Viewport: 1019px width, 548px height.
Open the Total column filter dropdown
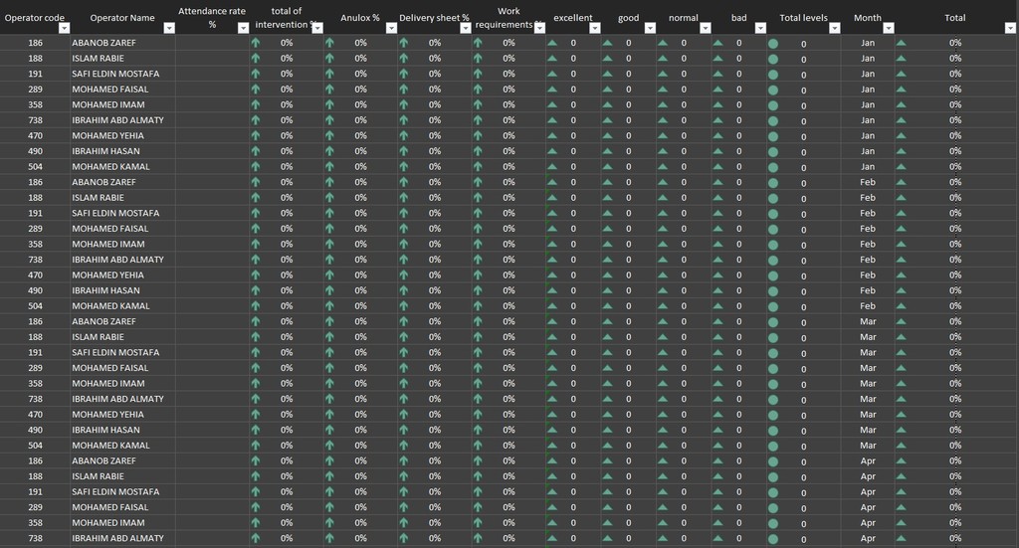coord(1010,28)
